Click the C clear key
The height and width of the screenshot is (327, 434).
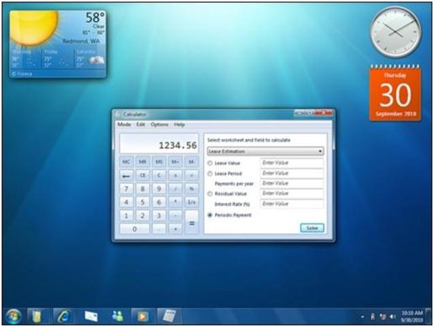pyautogui.click(x=159, y=175)
